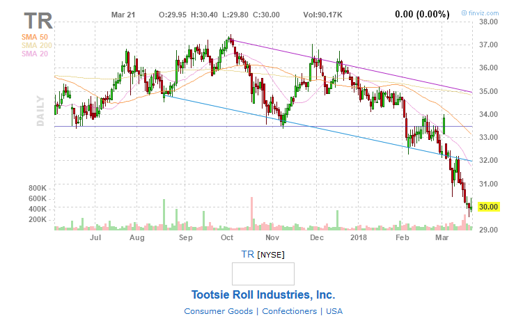Click the Vol:90.17K volume readout
Viewport: 523px width, 323px height.
[322, 15]
